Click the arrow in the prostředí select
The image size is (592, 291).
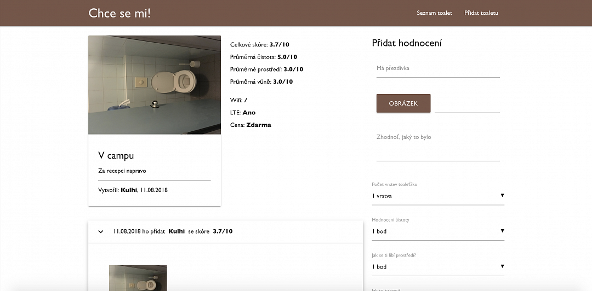[x=502, y=266]
